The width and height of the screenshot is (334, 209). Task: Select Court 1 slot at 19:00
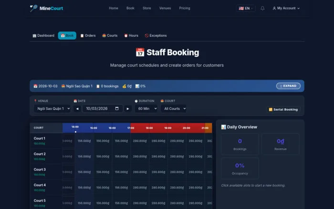click(x=177, y=141)
